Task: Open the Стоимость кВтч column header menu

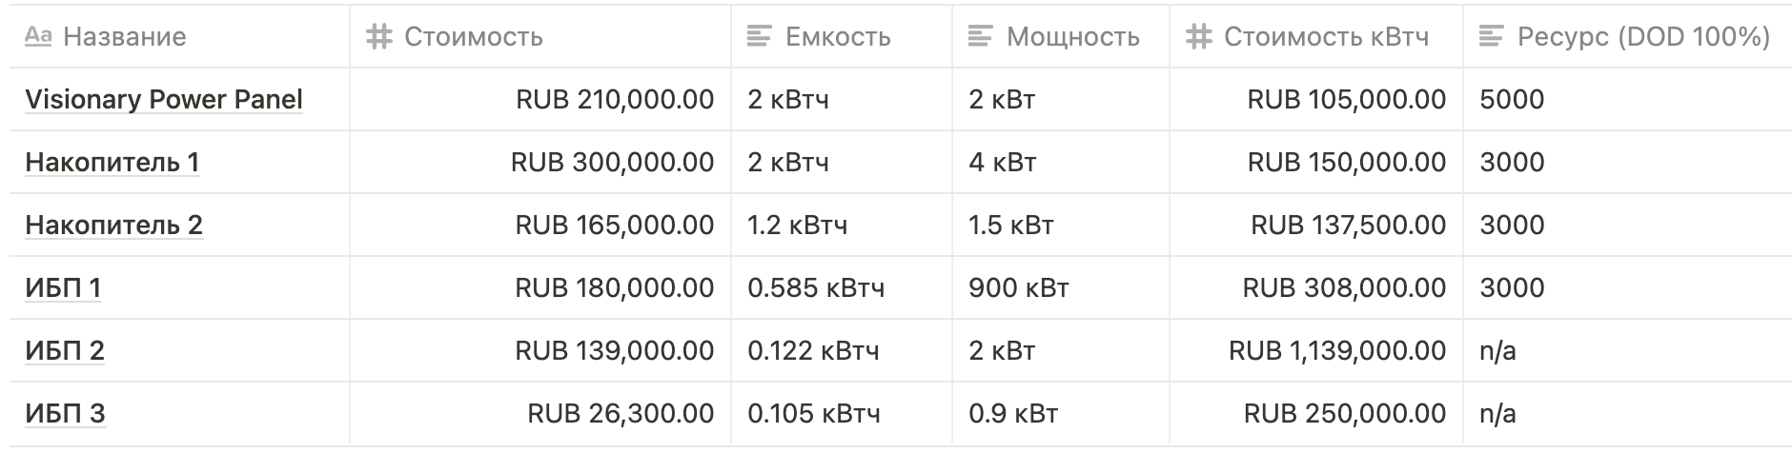Action: click(1316, 36)
